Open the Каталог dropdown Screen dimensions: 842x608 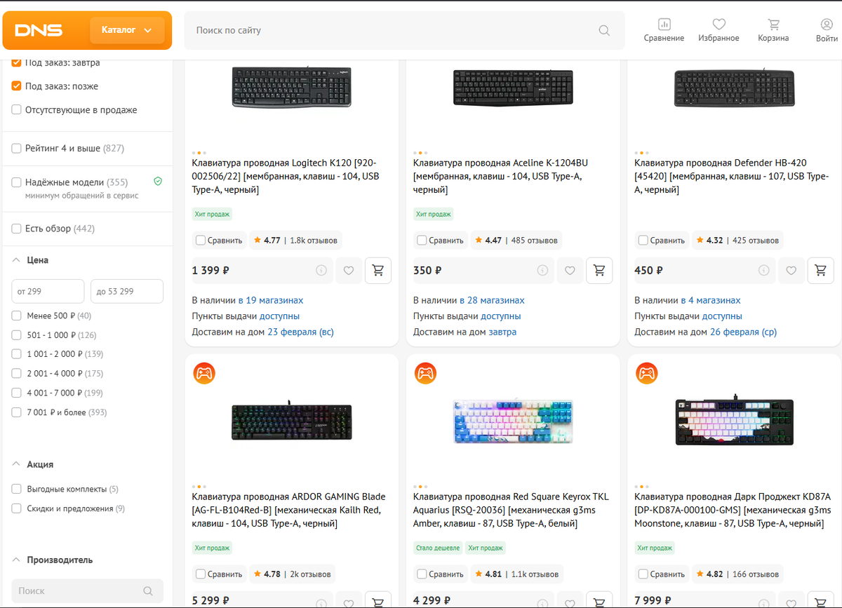pos(127,30)
